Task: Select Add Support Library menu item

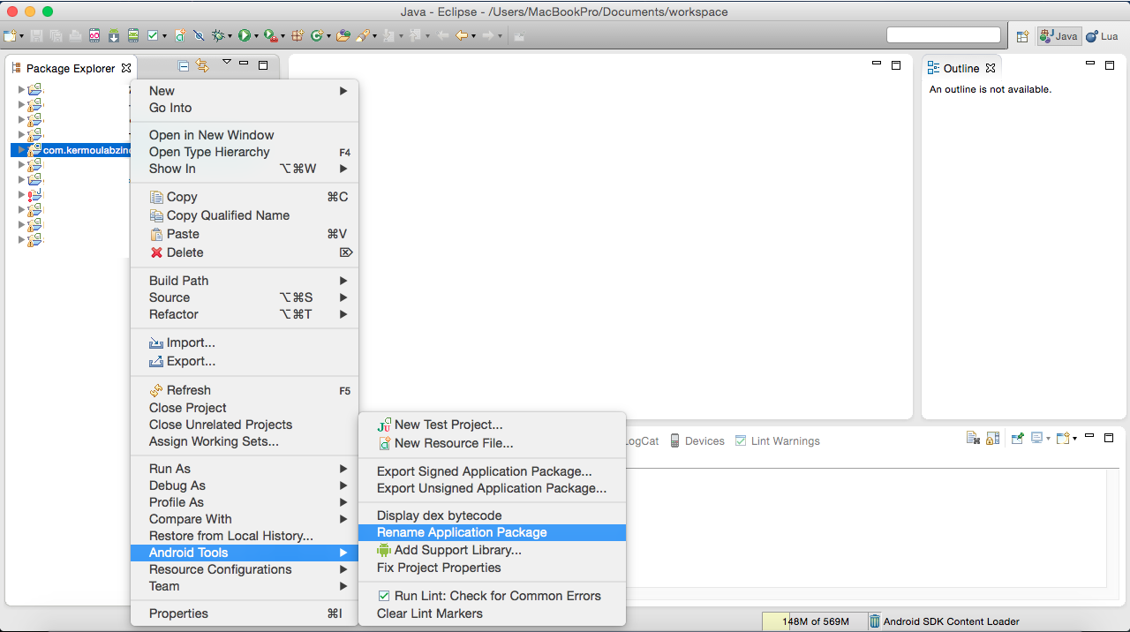Action: pyautogui.click(x=492, y=550)
